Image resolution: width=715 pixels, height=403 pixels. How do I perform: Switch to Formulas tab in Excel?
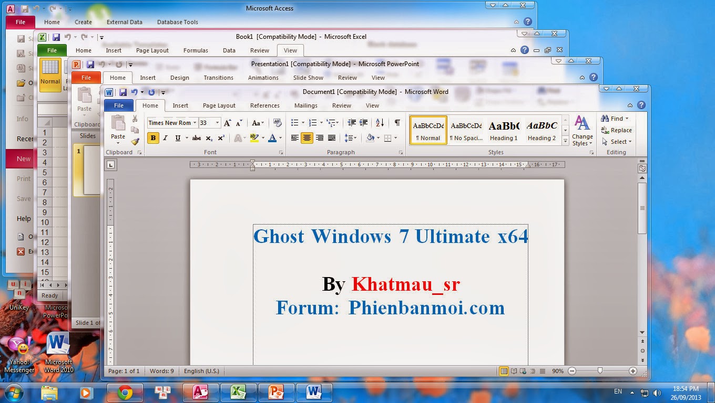196,50
